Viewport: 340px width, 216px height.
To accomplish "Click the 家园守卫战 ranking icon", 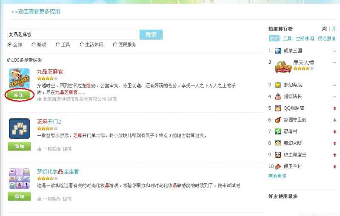I will pyautogui.click(x=278, y=119).
